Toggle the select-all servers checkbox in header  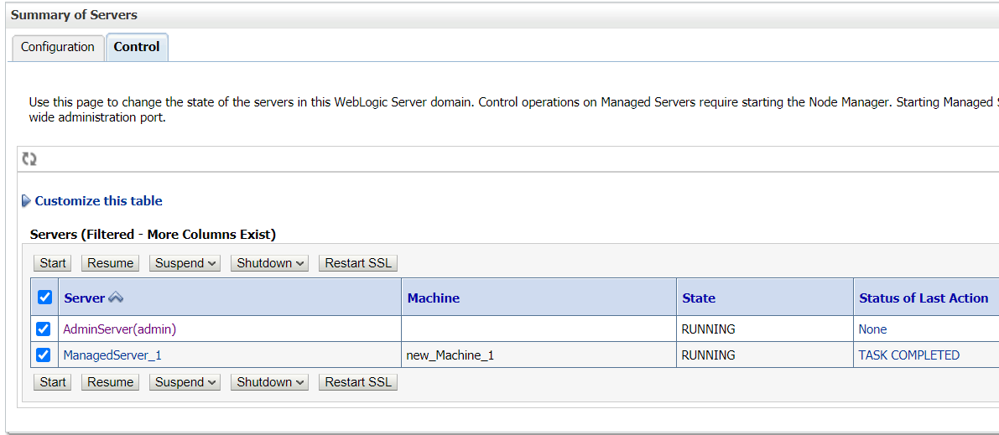[x=44, y=298]
